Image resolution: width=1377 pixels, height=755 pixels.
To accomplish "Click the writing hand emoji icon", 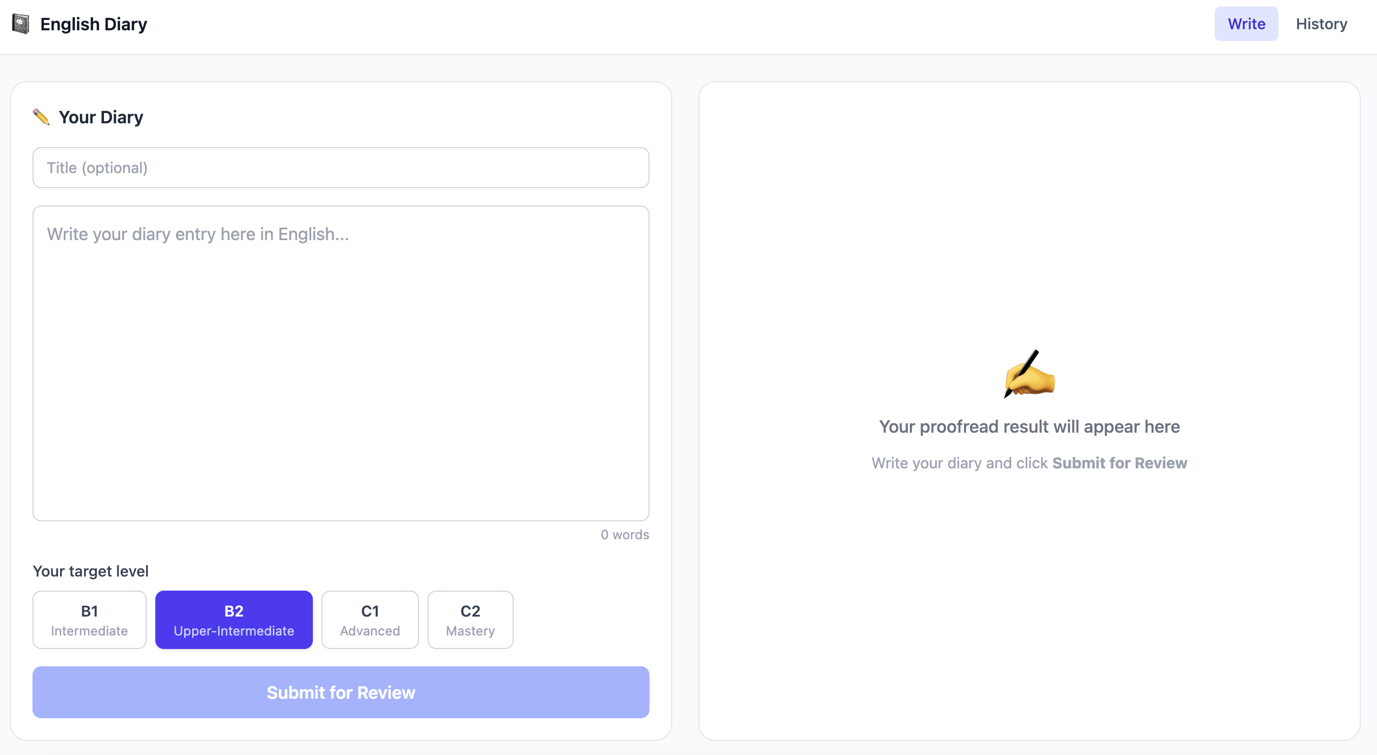I will (x=1029, y=374).
